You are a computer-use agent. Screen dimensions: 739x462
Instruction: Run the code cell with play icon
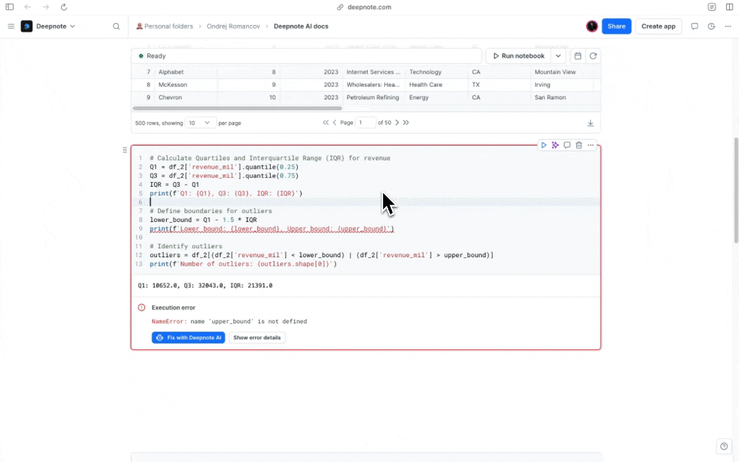pos(543,145)
